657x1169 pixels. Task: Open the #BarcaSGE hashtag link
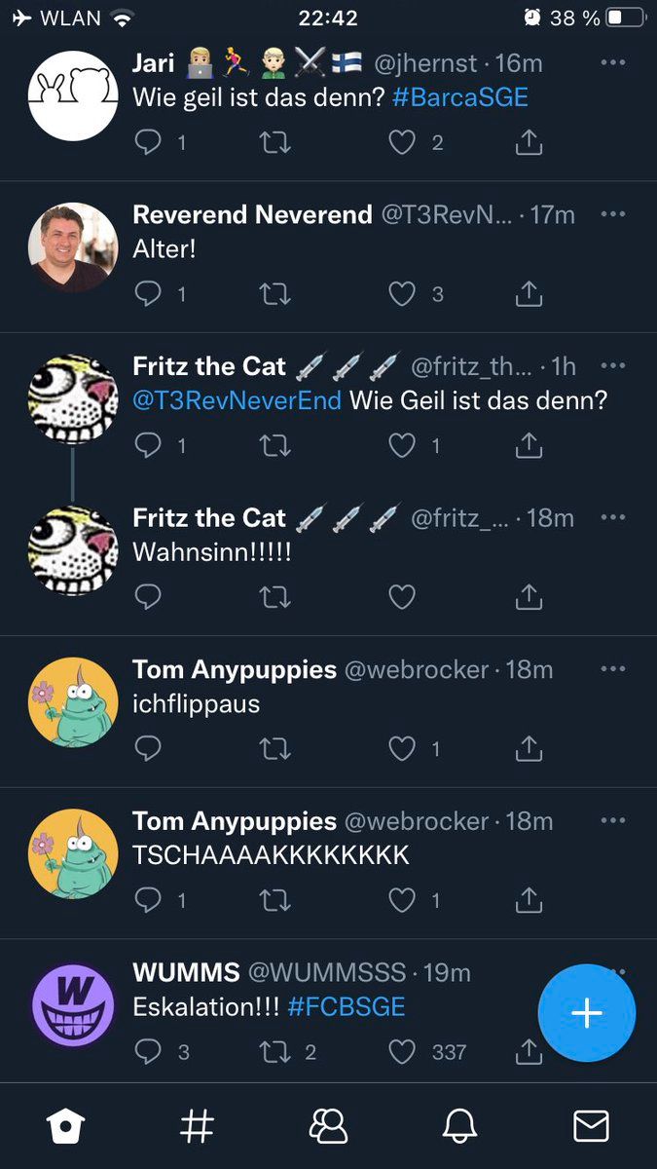(461, 98)
